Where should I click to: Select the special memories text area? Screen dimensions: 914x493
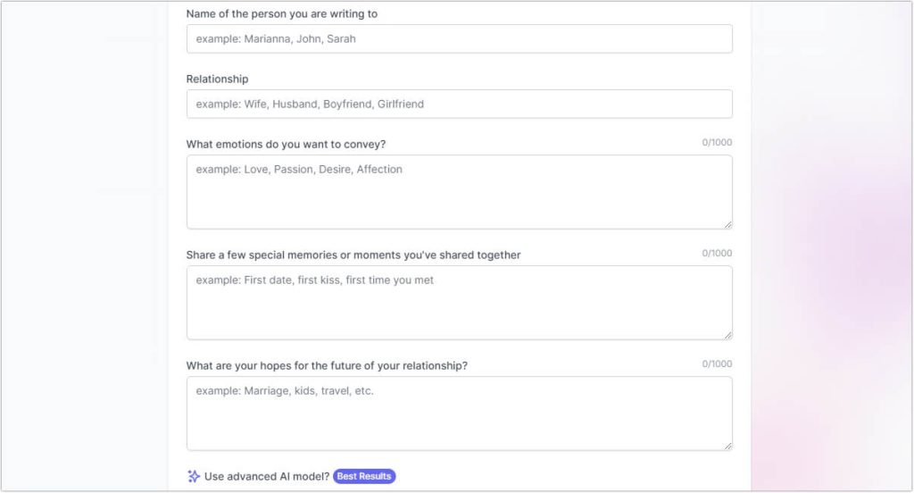[x=459, y=303]
